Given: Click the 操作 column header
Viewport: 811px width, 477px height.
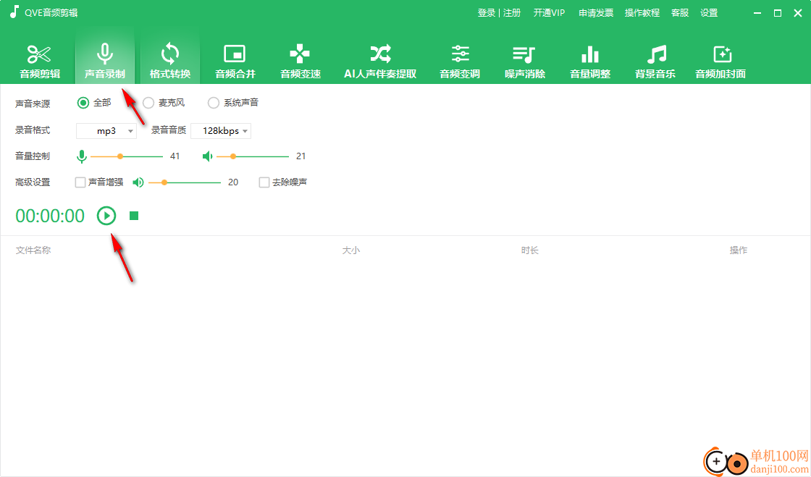Looking at the screenshot, I should tap(738, 250).
